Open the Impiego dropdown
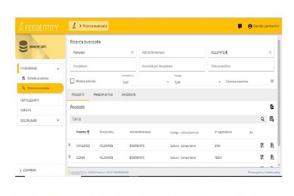The image size is (294, 196). [197, 82]
